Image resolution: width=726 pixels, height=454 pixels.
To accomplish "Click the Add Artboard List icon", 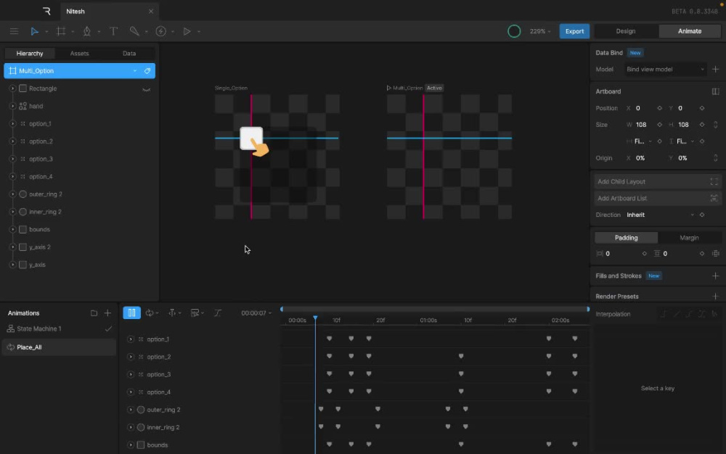I will [714, 198].
